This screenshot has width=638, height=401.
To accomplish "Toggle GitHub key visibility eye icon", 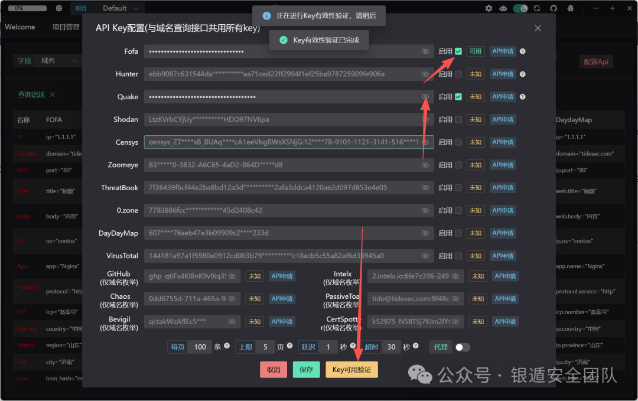I will point(232,276).
